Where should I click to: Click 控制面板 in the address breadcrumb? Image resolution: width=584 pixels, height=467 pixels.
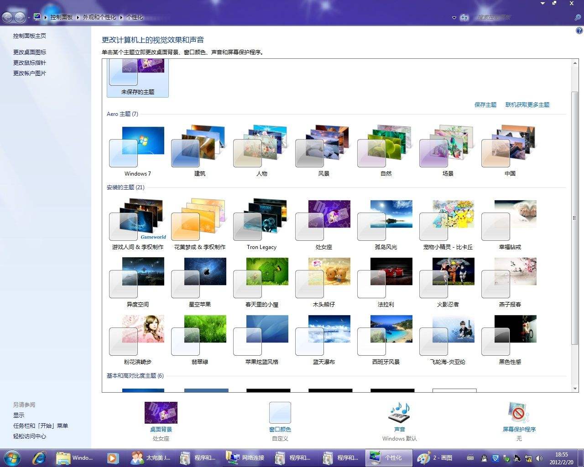click(x=62, y=17)
